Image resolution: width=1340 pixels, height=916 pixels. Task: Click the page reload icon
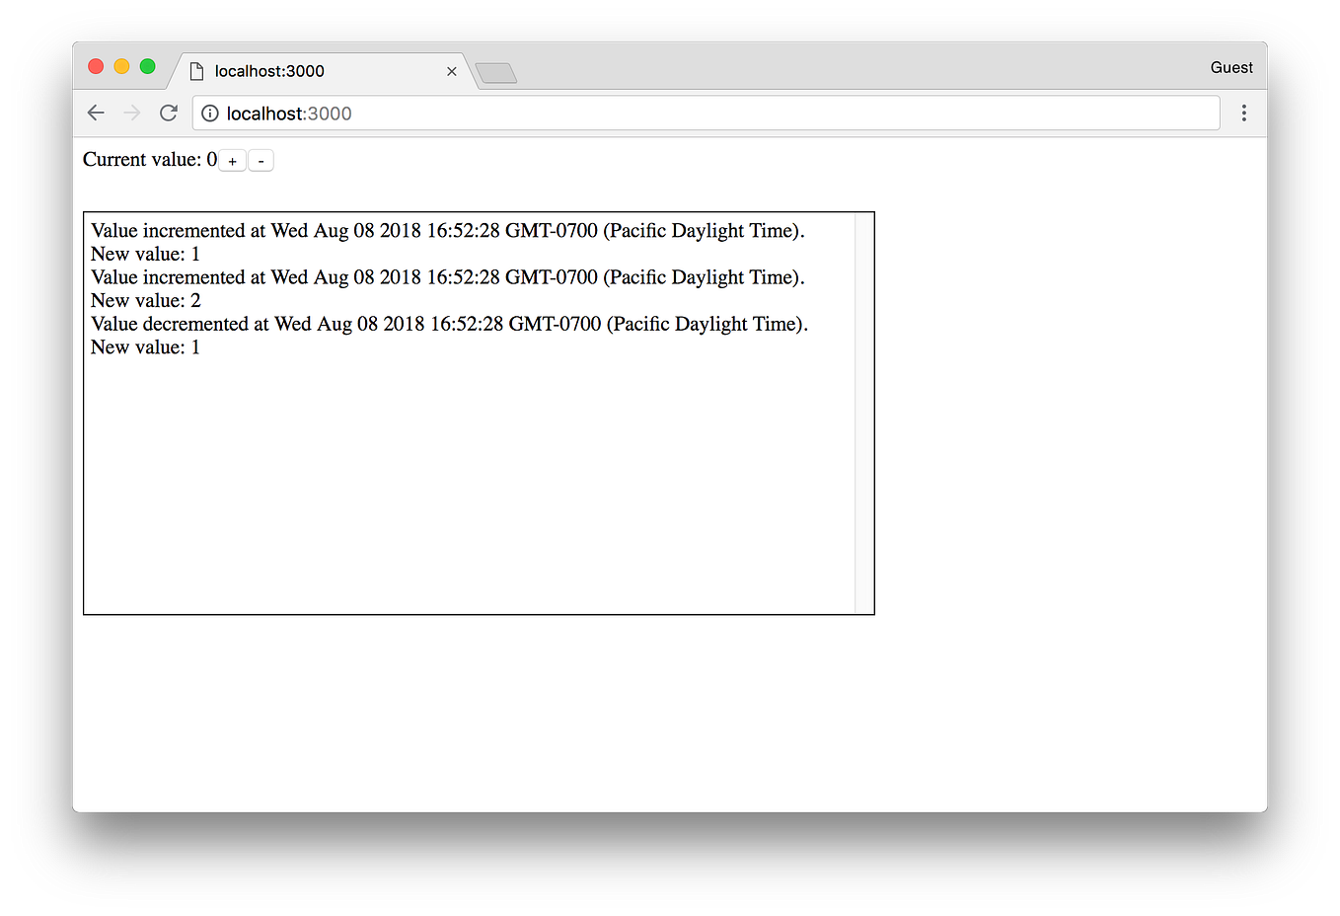168,113
